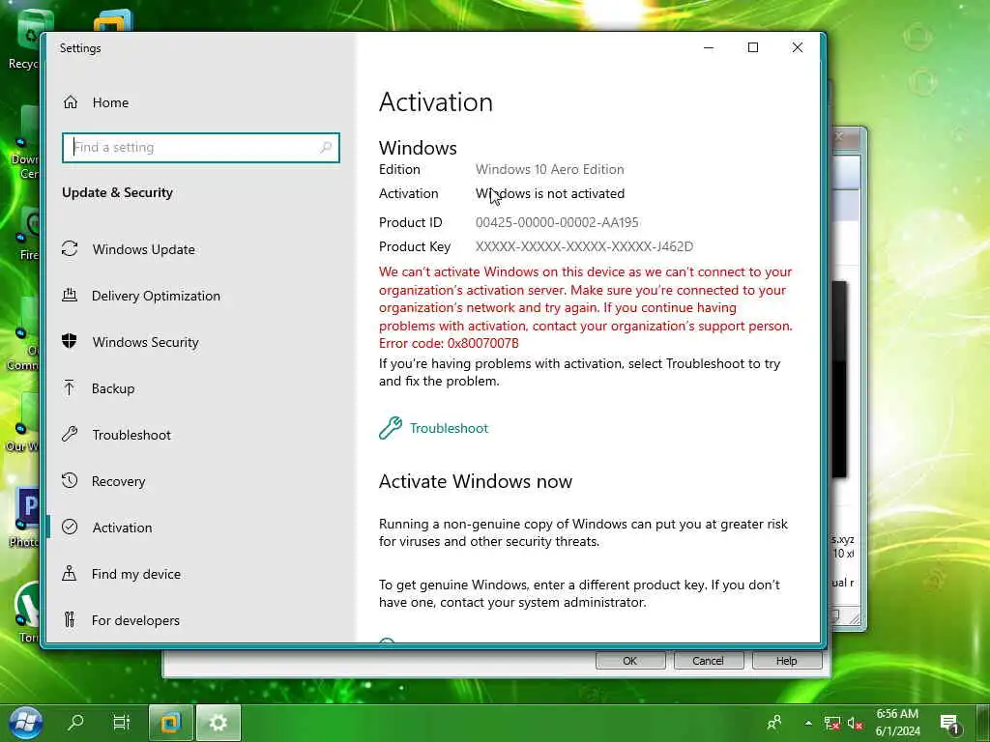This screenshot has width=990, height=742.
Task: Click the Settings gear taskbar button
Action: [x=218, y=723]
